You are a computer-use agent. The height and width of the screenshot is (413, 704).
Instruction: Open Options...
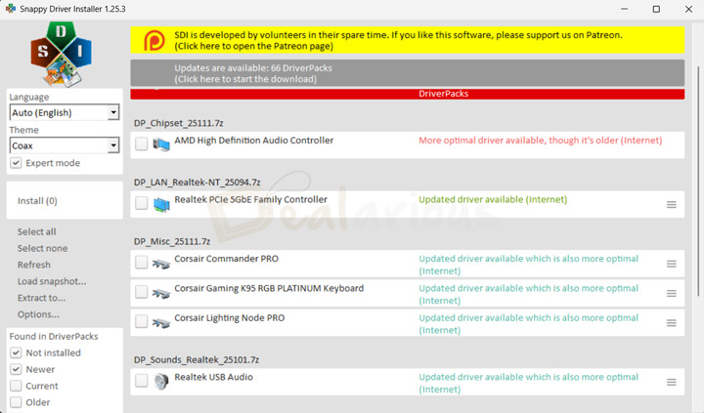pyautogui.click(x=38, y=314)
